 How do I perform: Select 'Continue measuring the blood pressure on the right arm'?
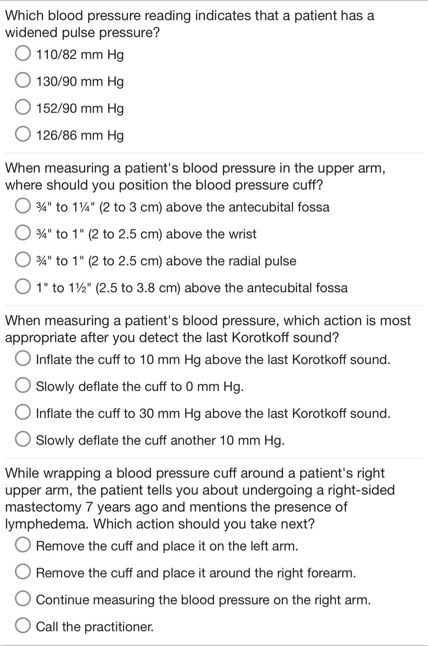(23, 600)
